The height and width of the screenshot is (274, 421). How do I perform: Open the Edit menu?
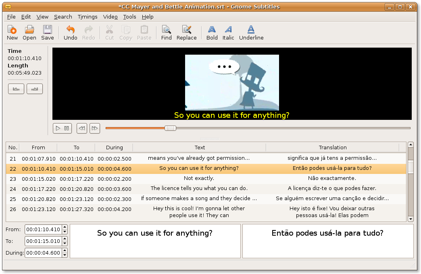coord(26,17)
